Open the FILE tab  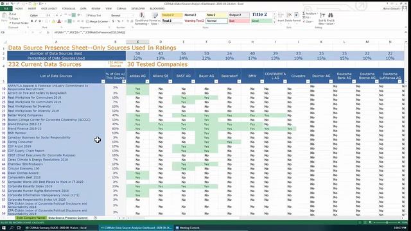pyautogui.click(x=6, y=8)
